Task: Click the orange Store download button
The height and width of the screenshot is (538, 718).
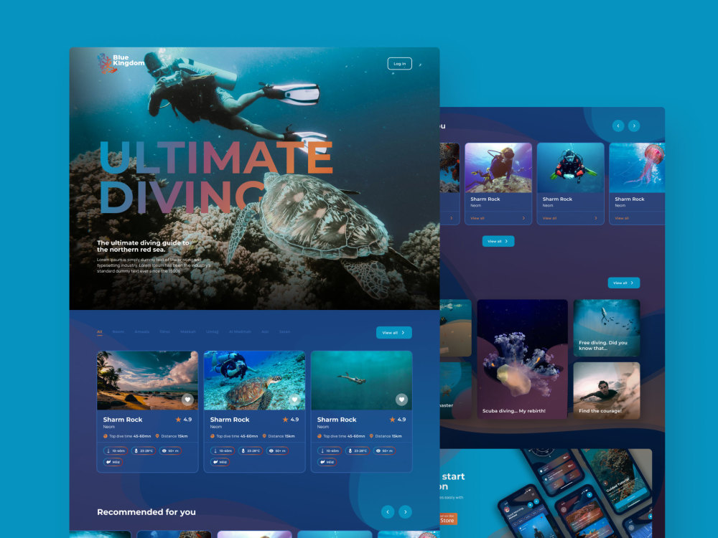Action: 448,519
